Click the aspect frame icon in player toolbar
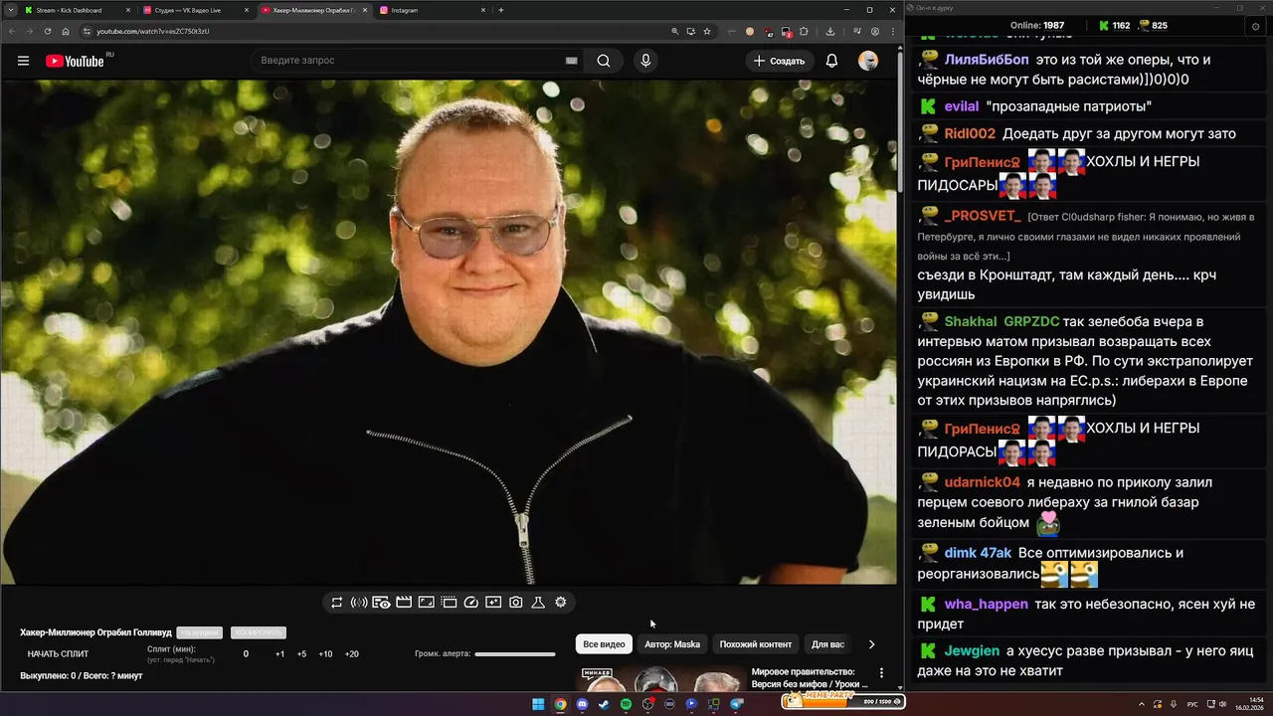Image resolution: width=1273 pixels, height=716 pixels. pyautogui.click(x=426, y=603)
